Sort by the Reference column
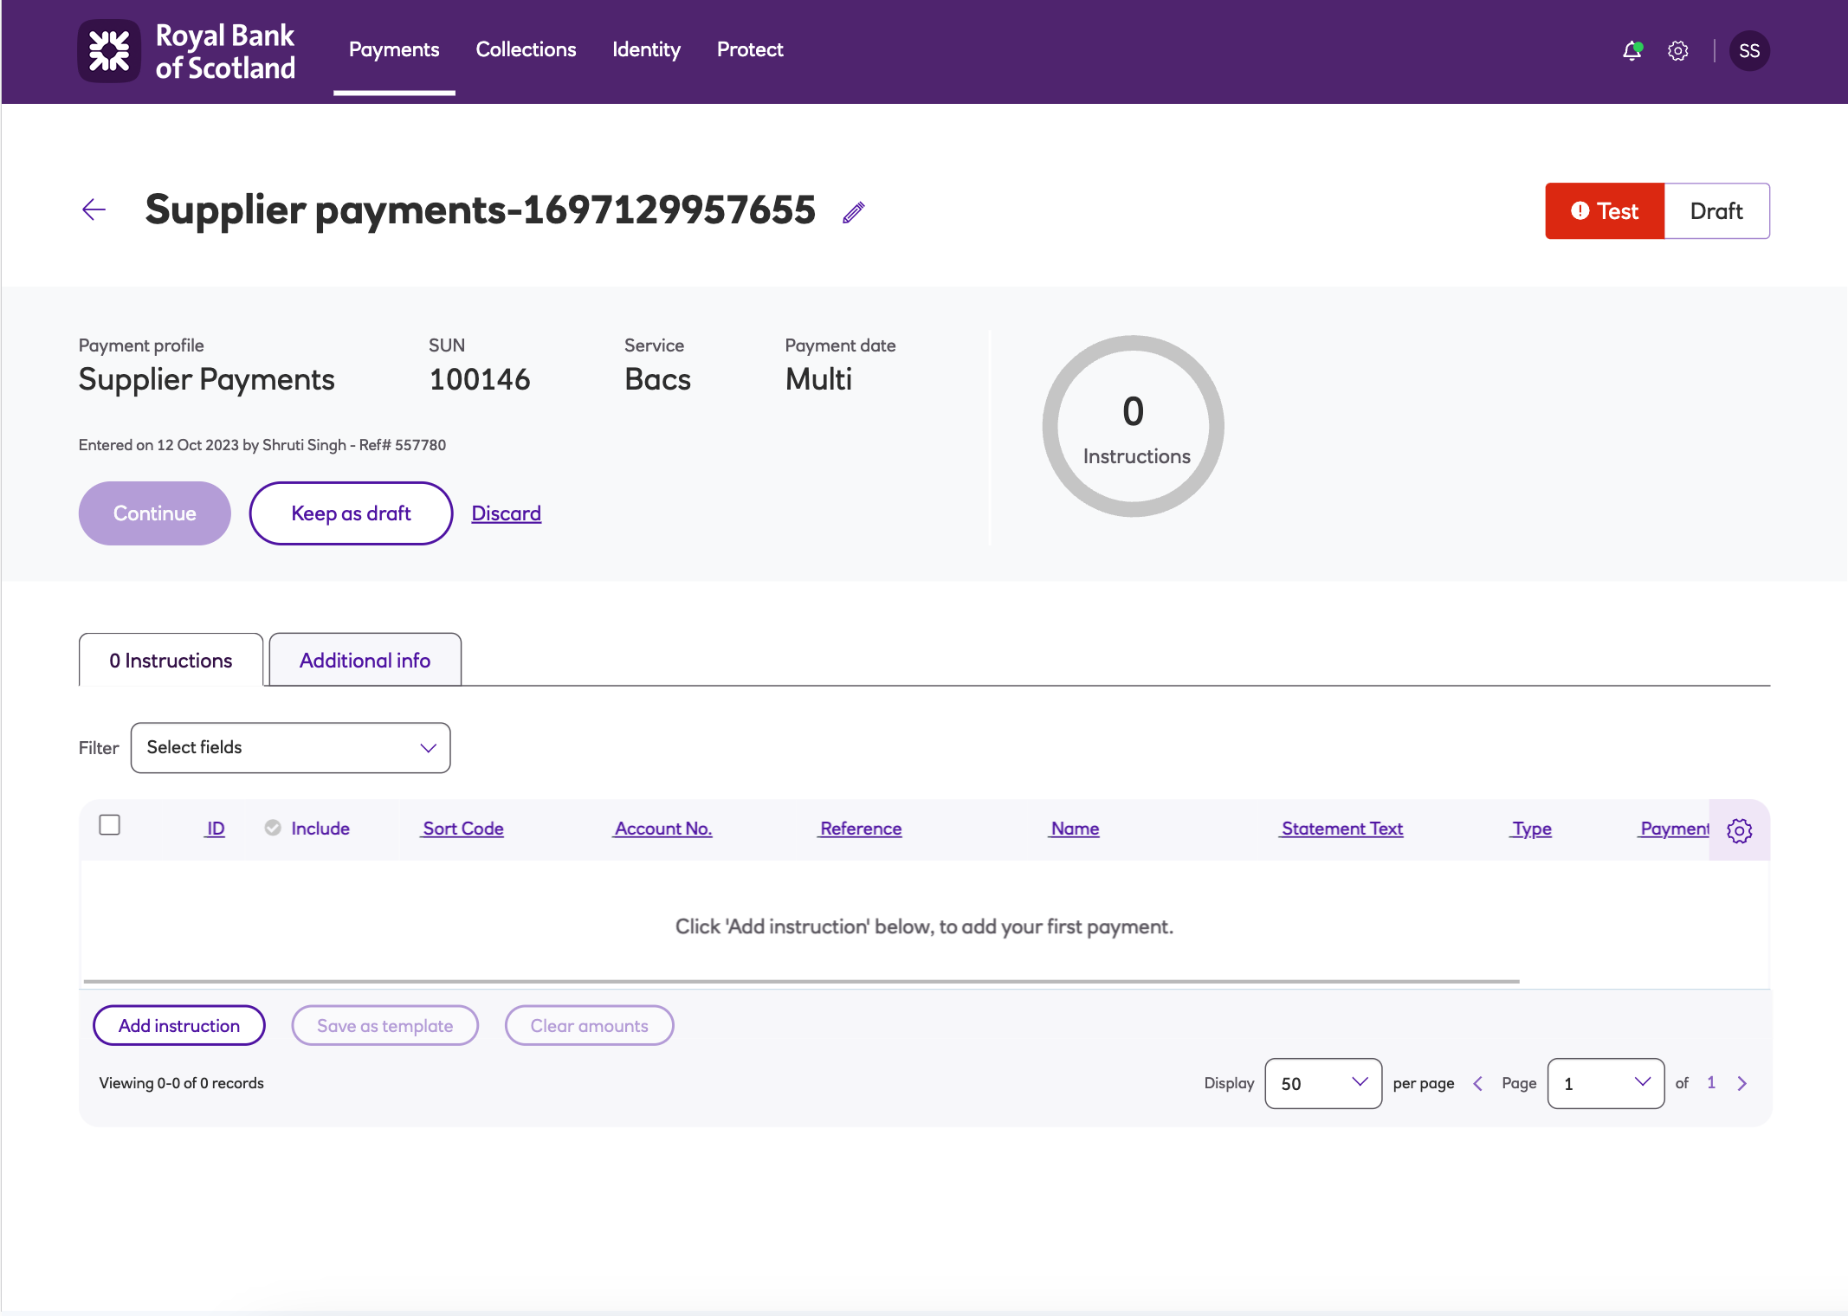The width and height of the screenshot is (1848, 1316). [860, 829]
